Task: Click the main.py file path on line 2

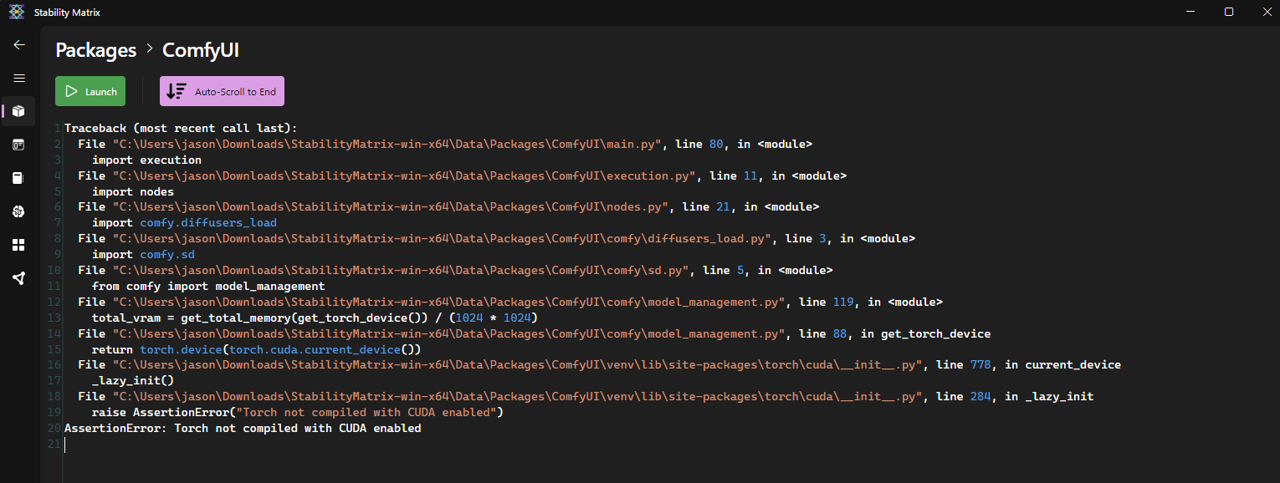Action: click(x=388, y=144)
